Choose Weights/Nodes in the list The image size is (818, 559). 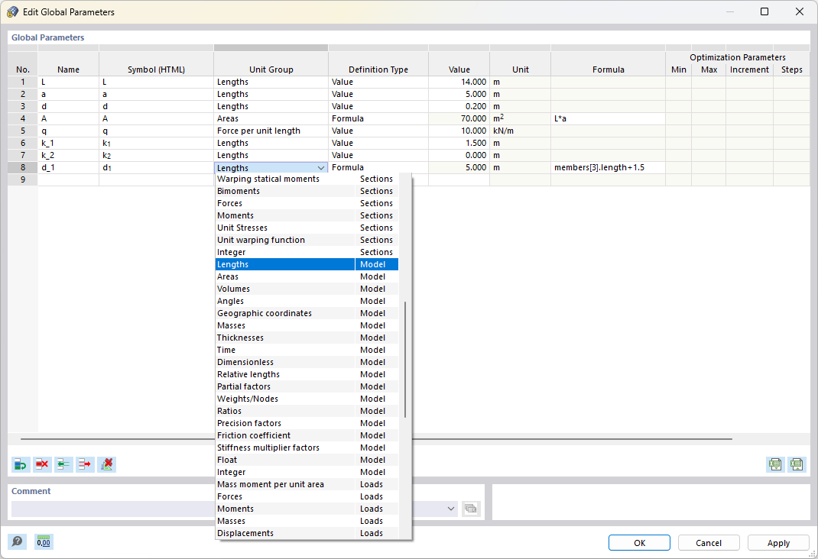pos(307,399)
